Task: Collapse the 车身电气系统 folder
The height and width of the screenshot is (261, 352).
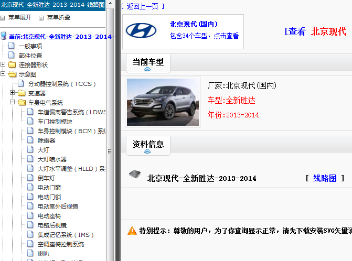Action: [x=12, y=102]
